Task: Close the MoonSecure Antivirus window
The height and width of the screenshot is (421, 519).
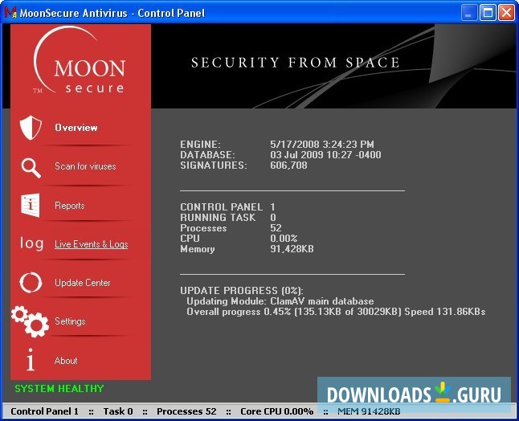Action: pyautogui.click(x=506, y=13)
